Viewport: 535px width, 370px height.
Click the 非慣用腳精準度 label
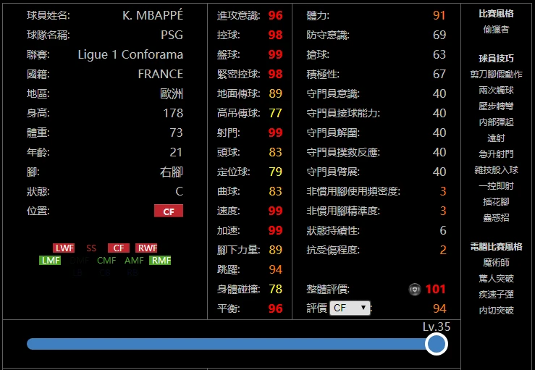[x=343, y=211]
